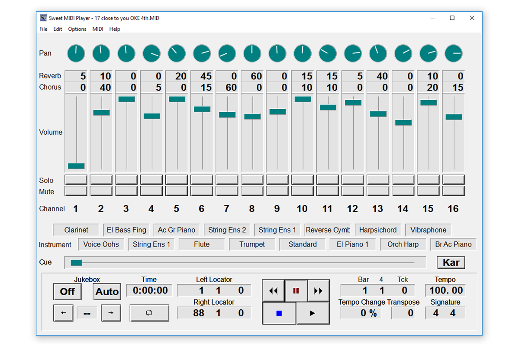Solo channel 10

(x=303, y=180)
